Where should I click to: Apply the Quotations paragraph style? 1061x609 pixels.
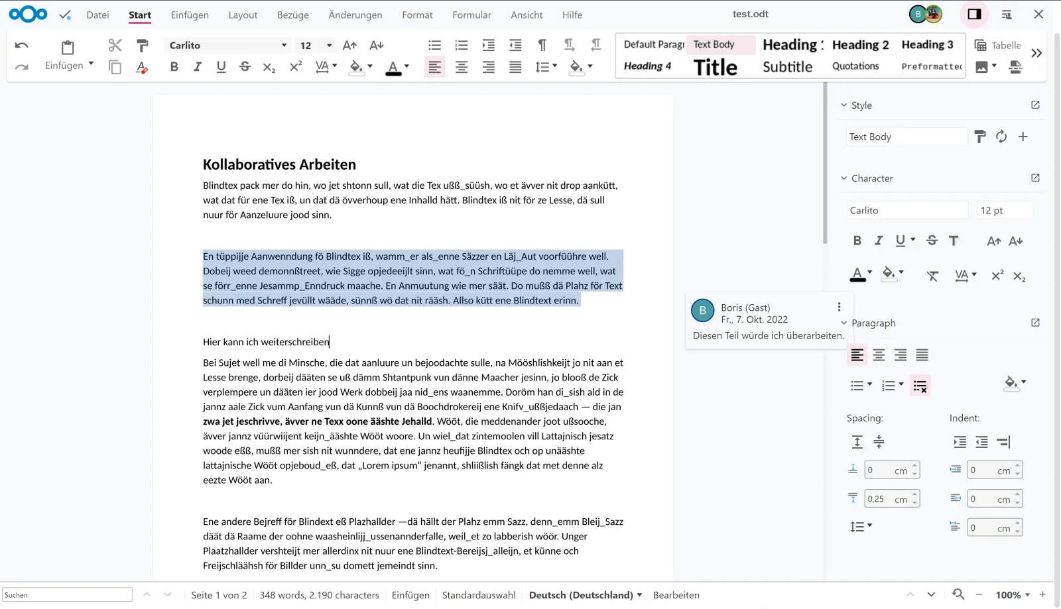(x=855, y=66)
